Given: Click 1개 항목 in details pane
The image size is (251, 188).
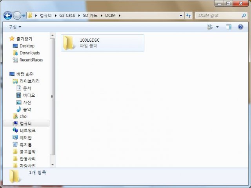Looking at the screenshot, I should [x=38, y=172].
